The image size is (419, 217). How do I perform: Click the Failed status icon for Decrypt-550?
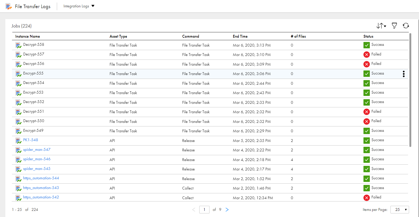pos(366,121)
